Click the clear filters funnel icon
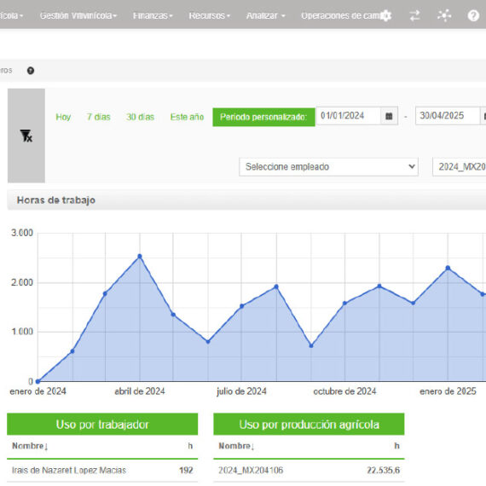Screen dimensions: 486x486 [26, 136]
